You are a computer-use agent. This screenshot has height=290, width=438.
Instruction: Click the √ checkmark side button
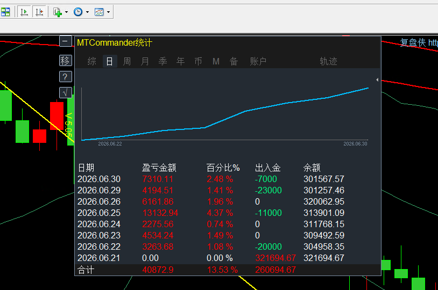[x=66, y=92]
